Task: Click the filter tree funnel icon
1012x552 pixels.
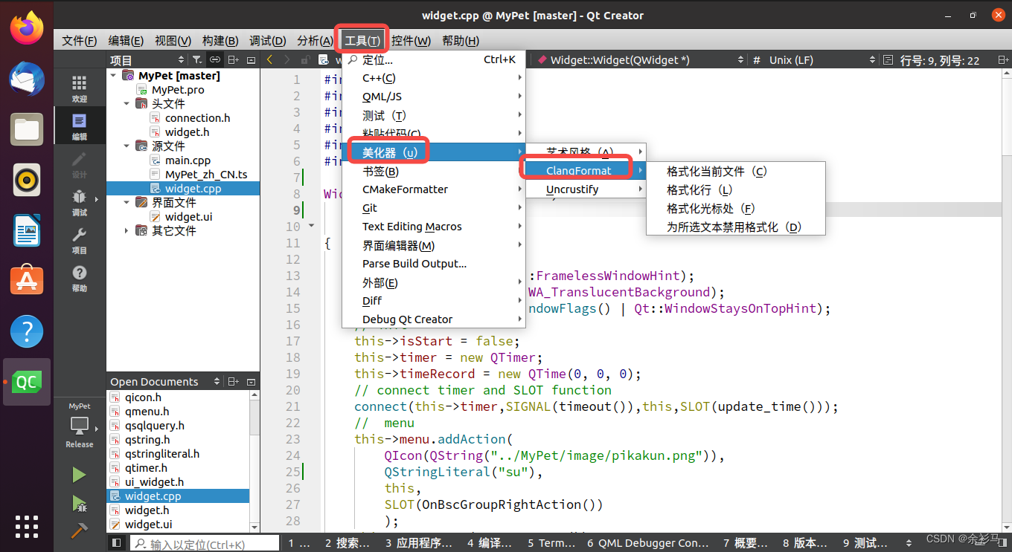Action: [x=196, y=60]
